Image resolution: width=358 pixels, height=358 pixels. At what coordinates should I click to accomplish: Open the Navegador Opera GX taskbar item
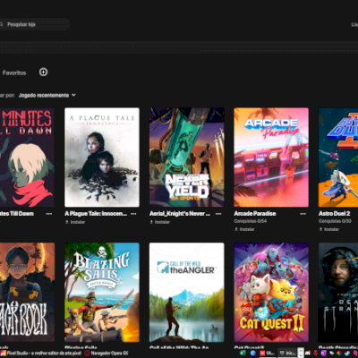[107, 354]
